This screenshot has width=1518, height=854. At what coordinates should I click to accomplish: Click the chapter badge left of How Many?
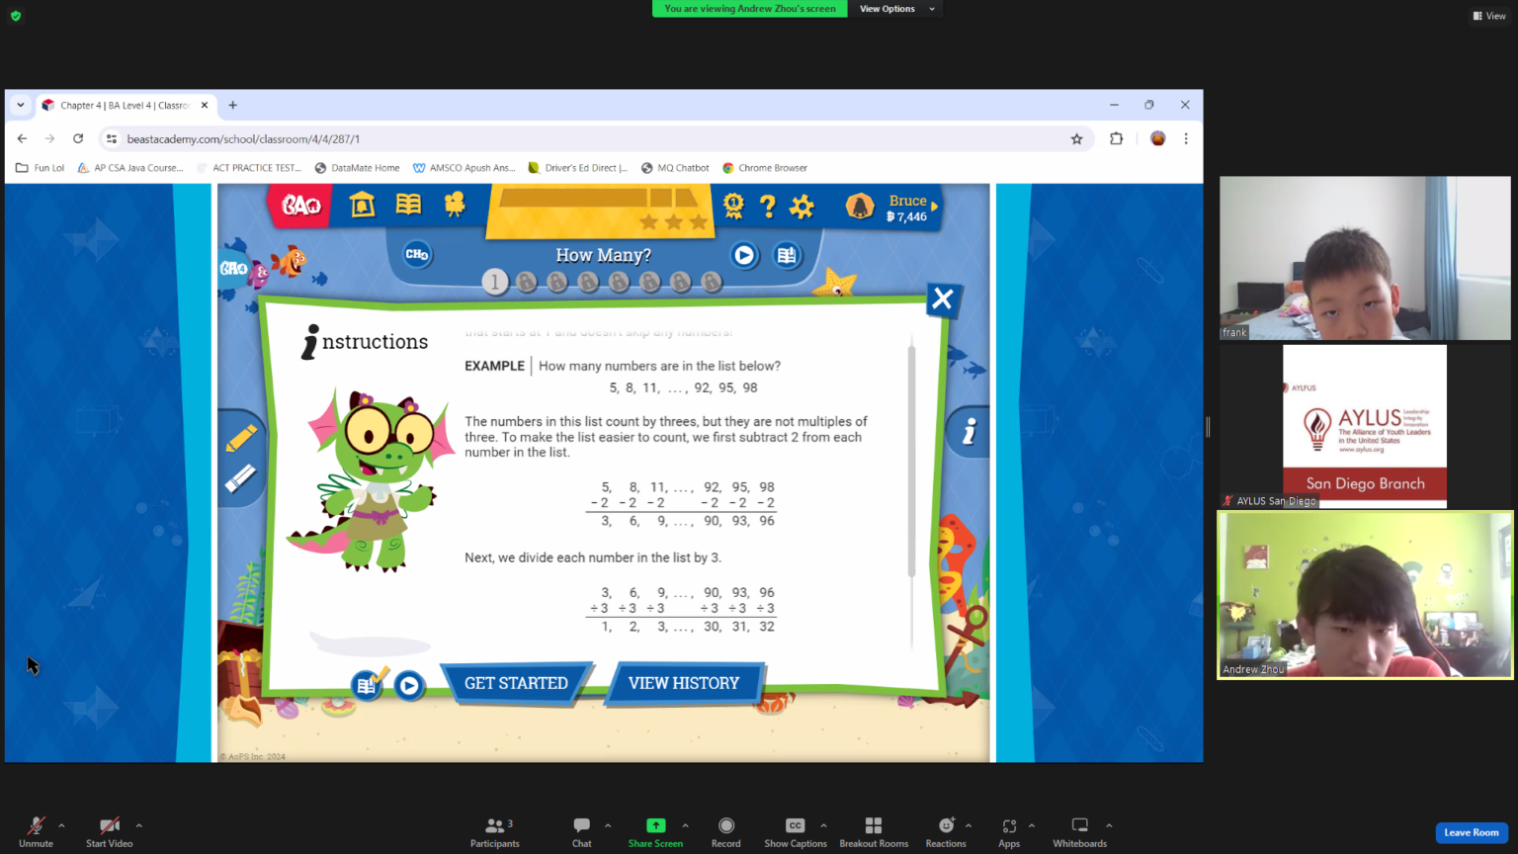pyautogui.click(x=417, y=254)
